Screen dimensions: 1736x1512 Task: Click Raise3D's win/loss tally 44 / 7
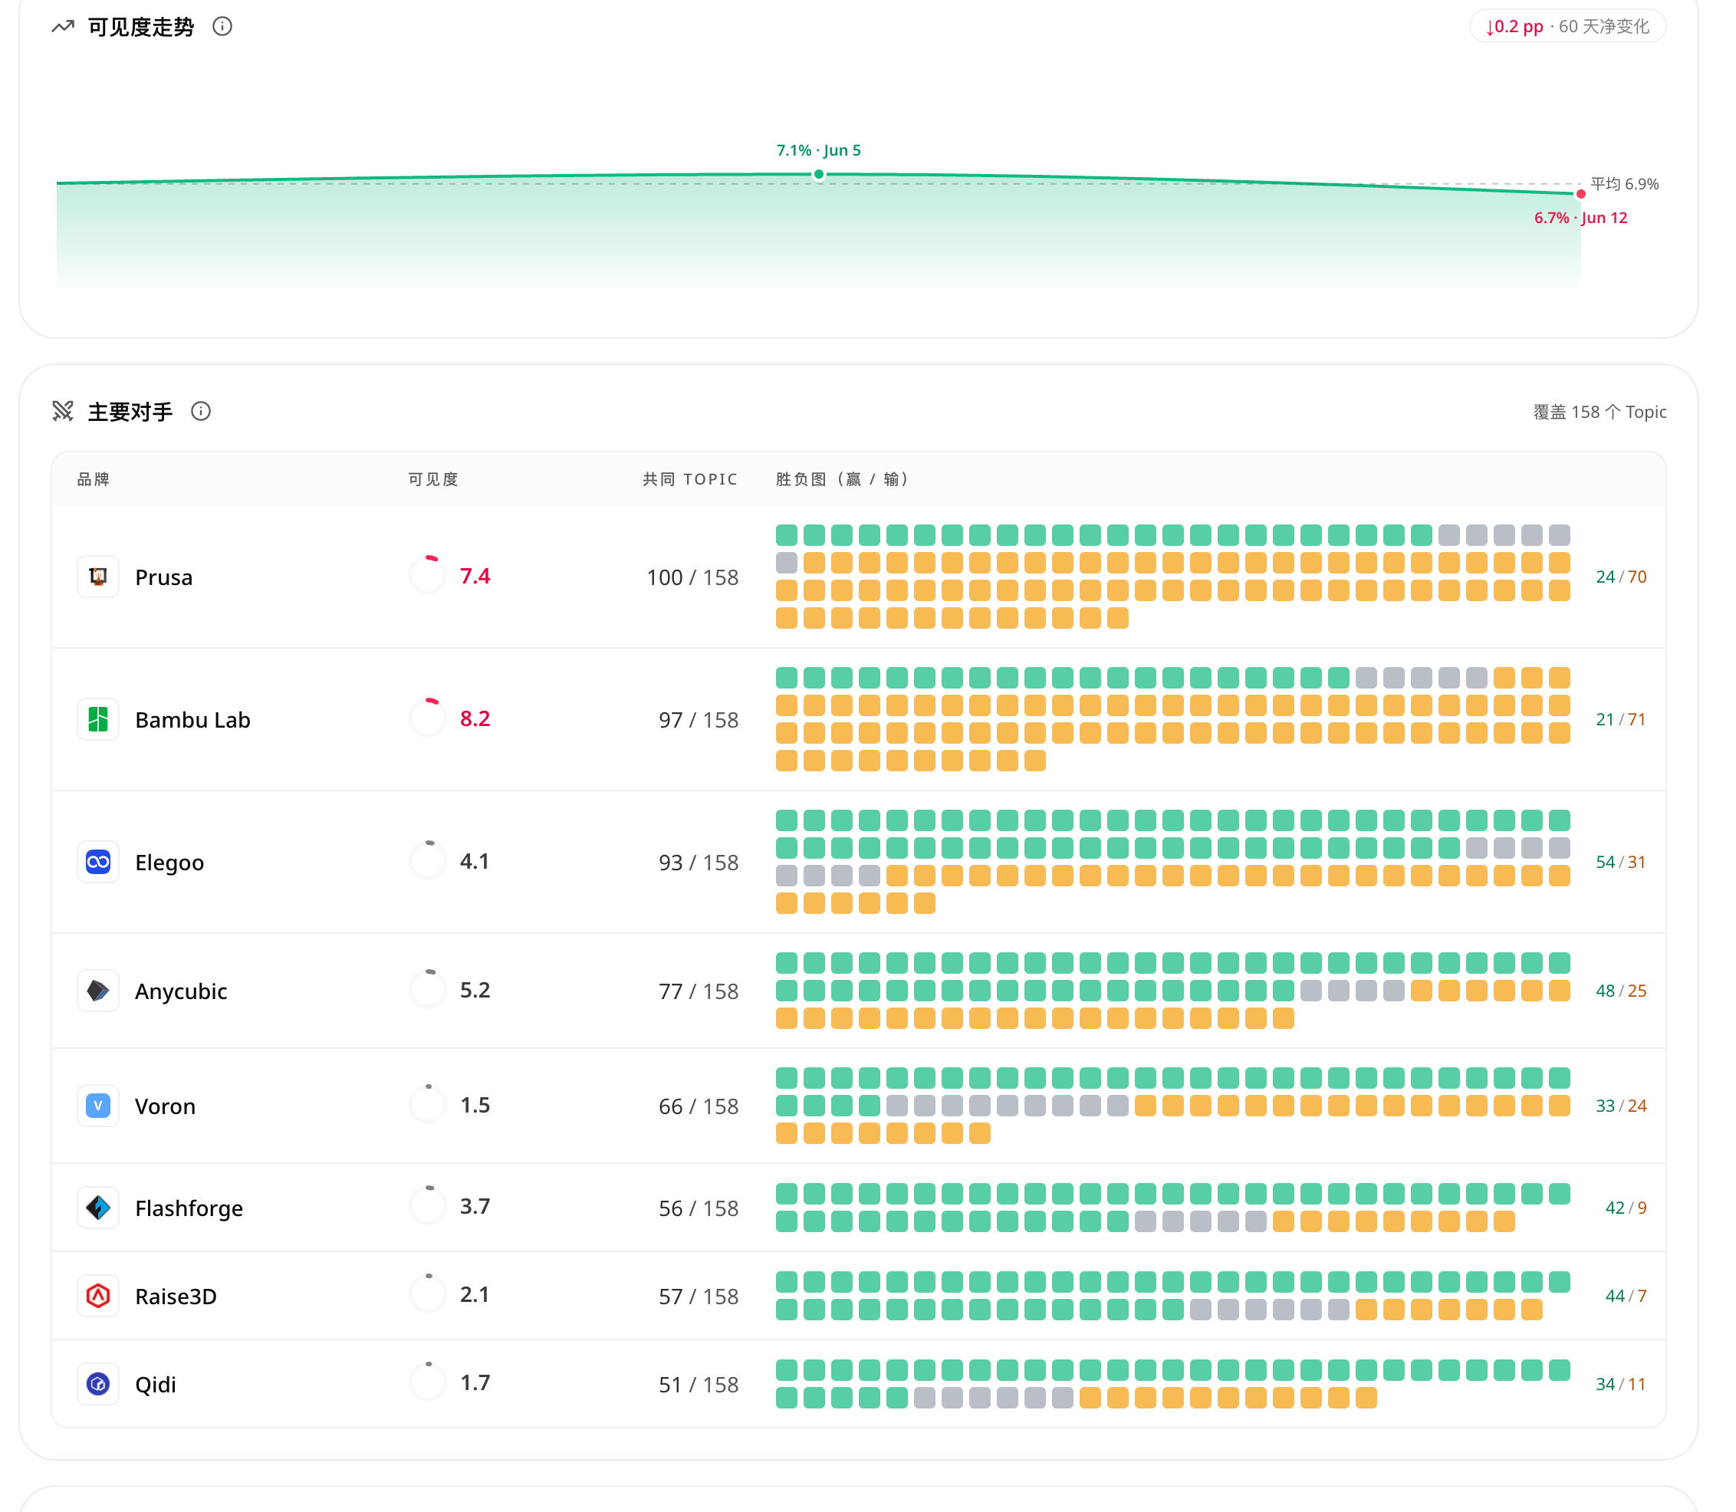click(1626, 1296)
